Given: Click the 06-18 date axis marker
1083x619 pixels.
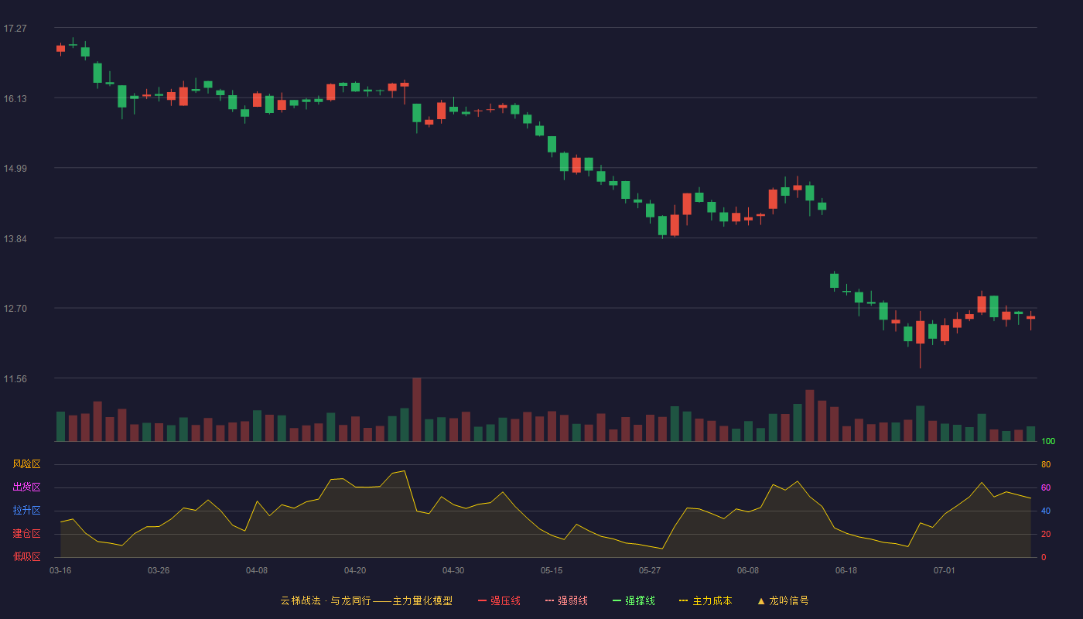Looking at the screenshot, I should click(846, 570).
